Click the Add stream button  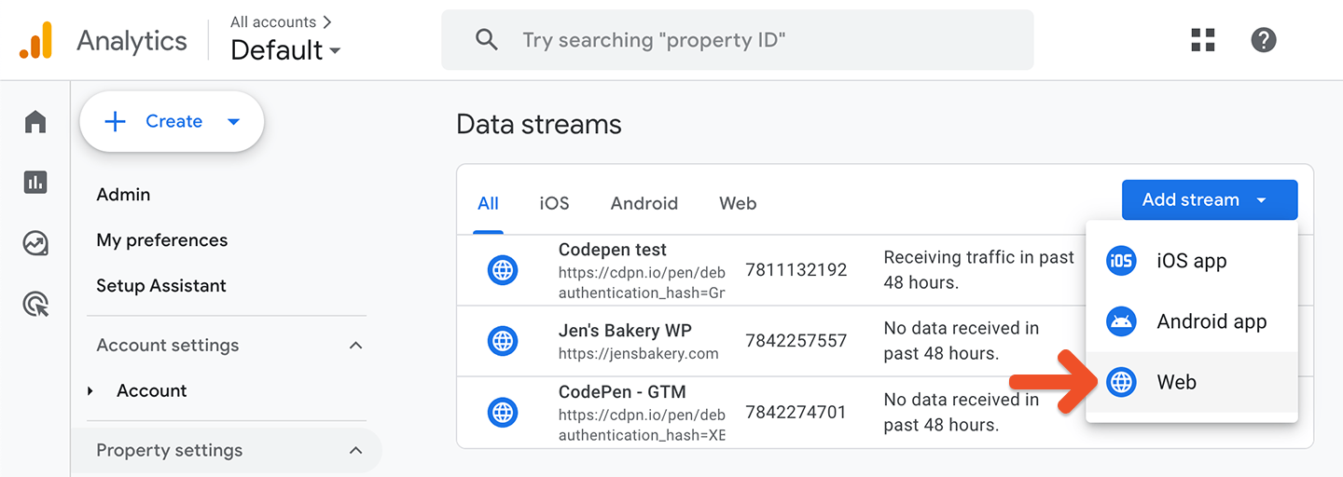[x=1209, y=200]
